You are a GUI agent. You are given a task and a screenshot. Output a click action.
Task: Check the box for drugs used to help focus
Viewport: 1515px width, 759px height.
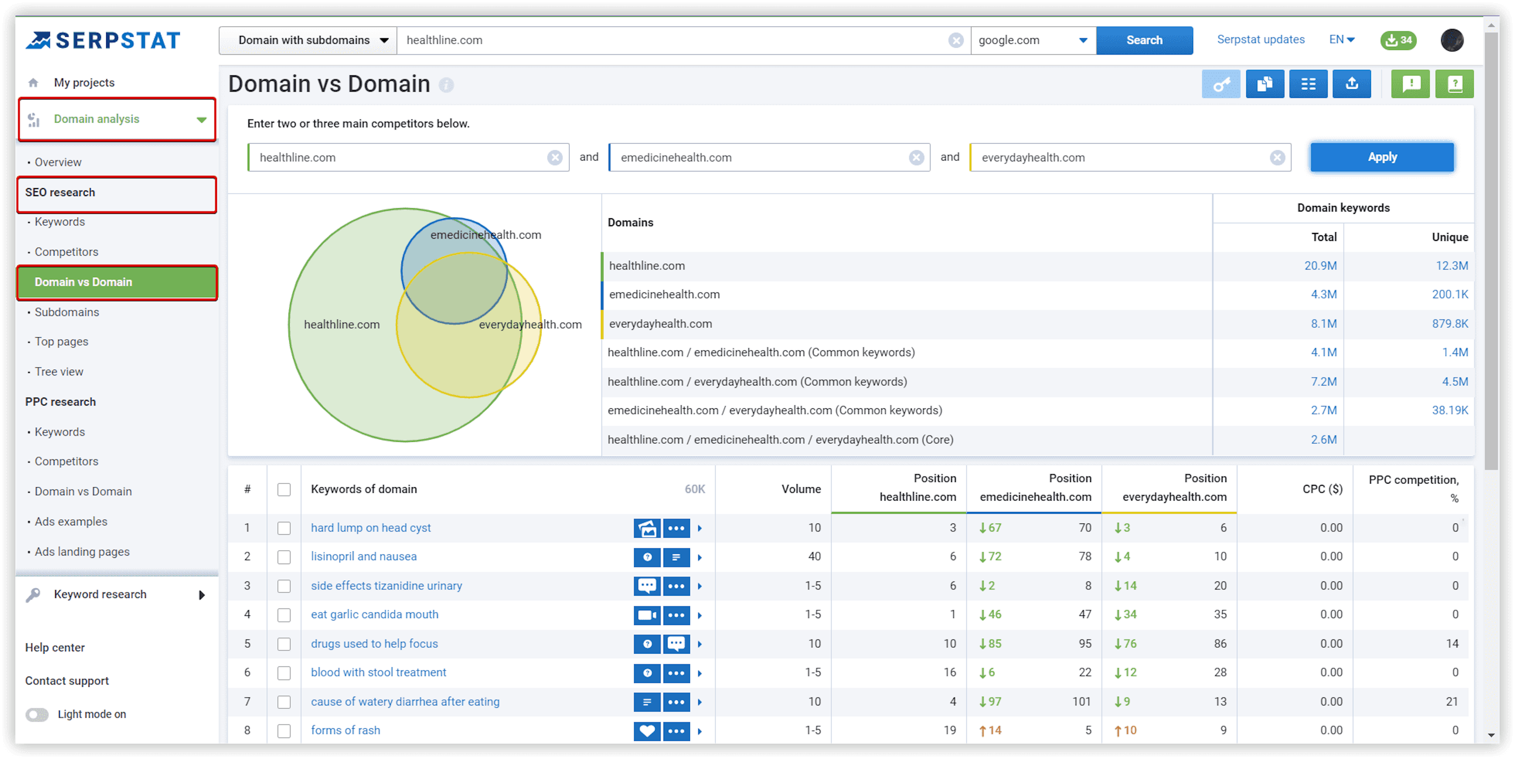point(284,644)
